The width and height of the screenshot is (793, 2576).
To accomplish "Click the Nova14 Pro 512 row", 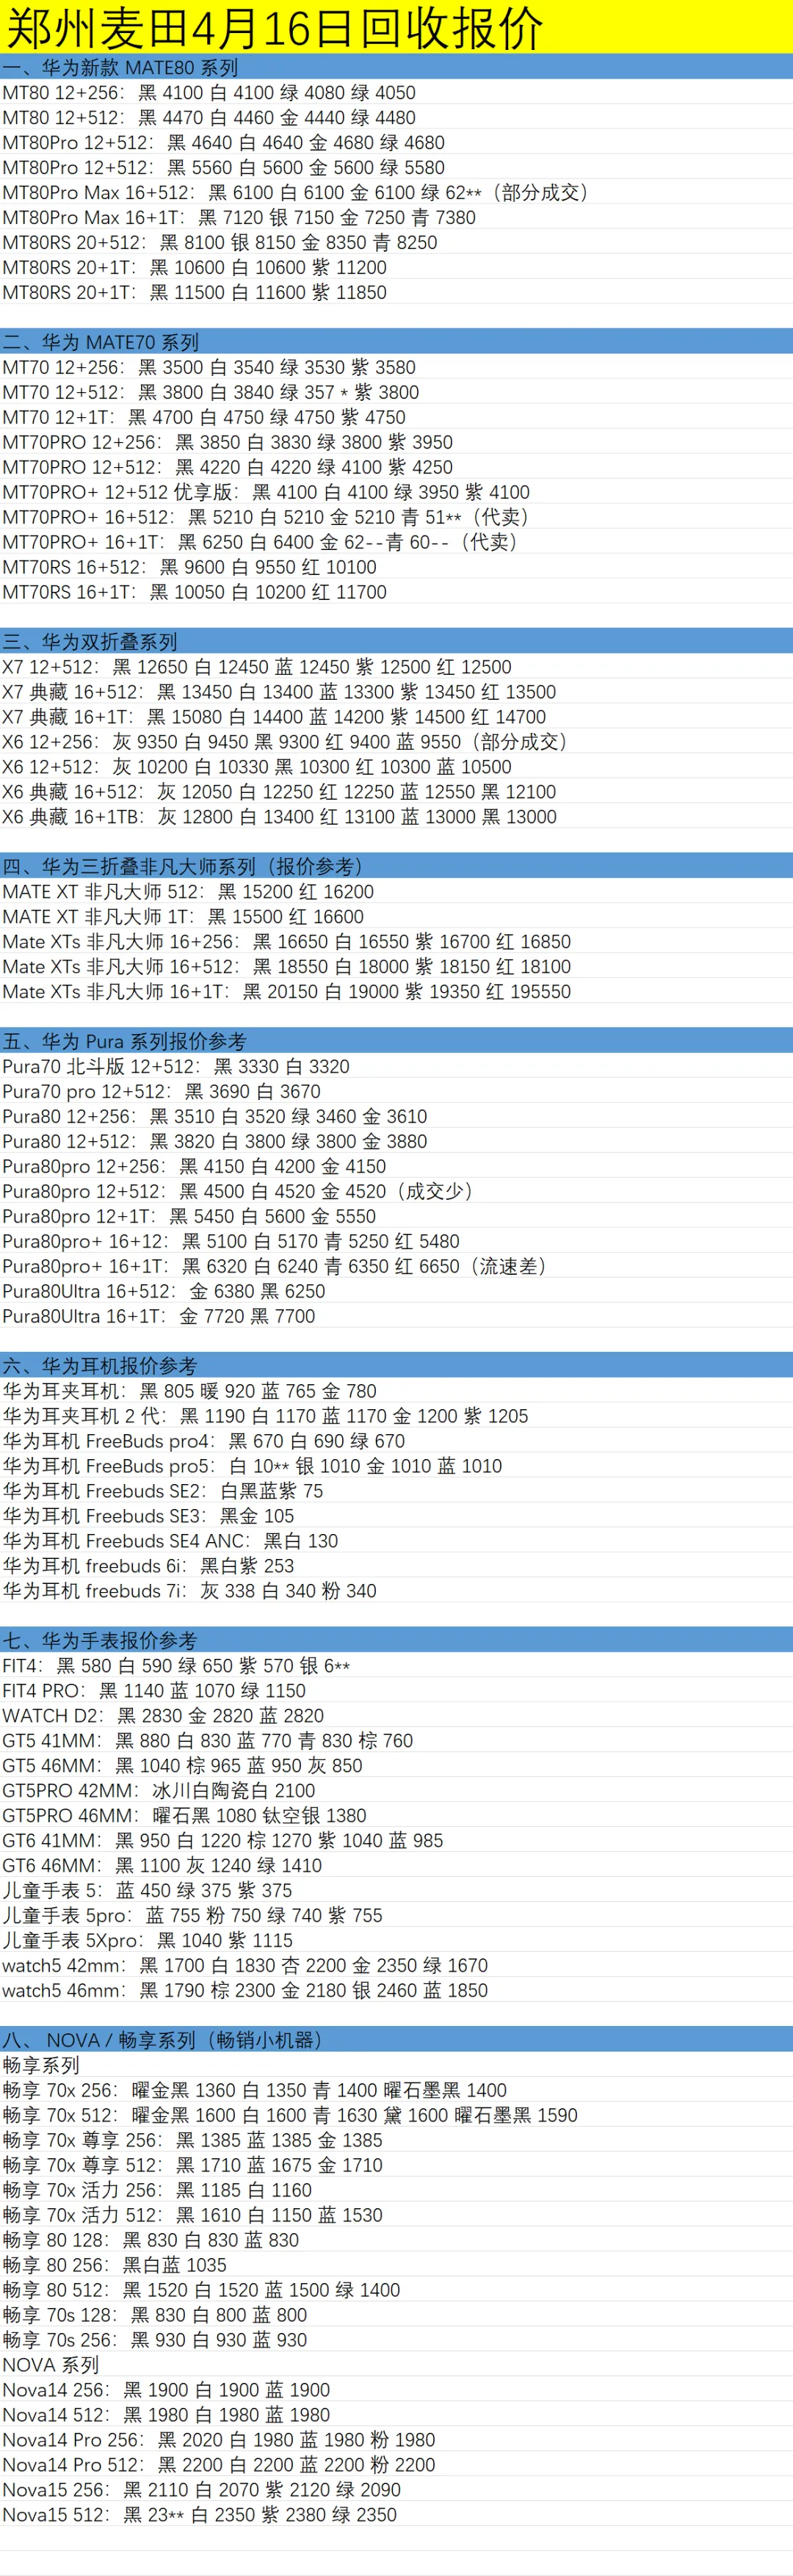I will pos(396,2465).
